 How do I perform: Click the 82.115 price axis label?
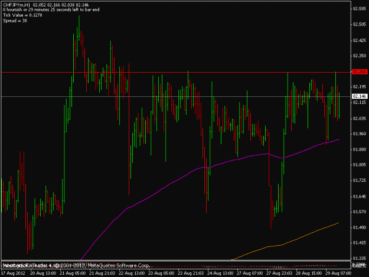[360, 102]
